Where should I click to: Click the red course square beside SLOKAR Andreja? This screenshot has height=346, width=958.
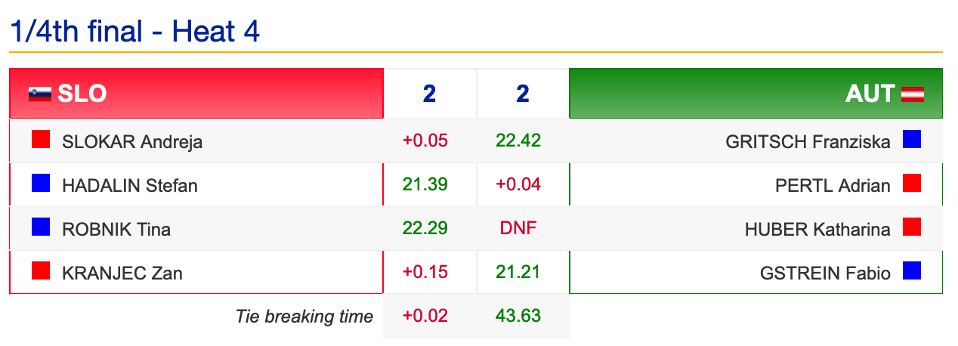point(41,139)
